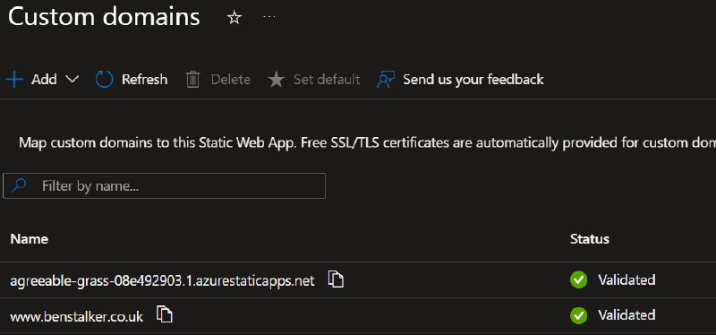The width and height of the screenshot is (716, 335).
Task: Click the Delete toolbar button
Action: point(218,80)
